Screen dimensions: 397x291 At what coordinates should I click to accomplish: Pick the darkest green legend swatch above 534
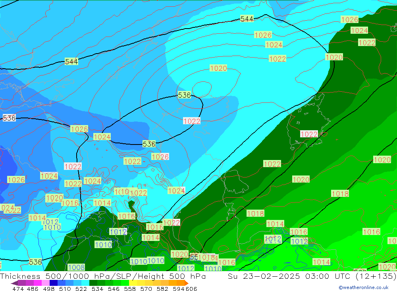tap(93, 283)
